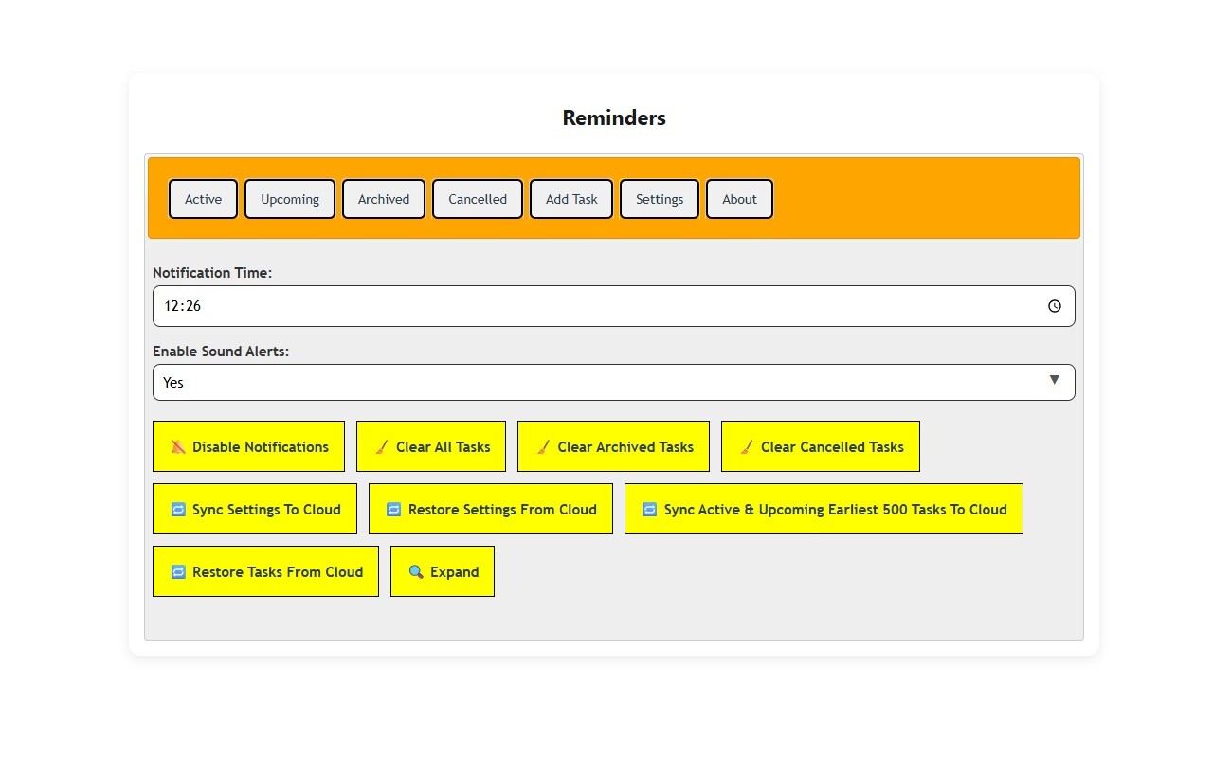Click the broom icon on Clear Archived Tasks

point(543,447)
